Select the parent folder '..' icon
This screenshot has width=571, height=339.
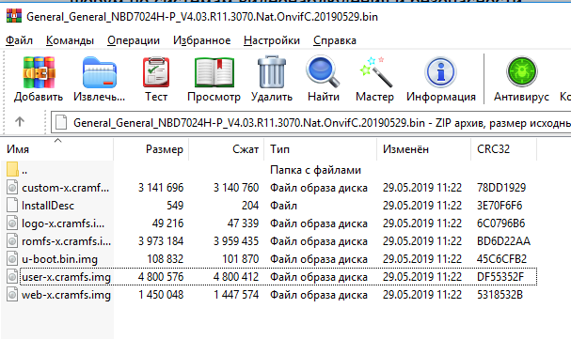(x=12, y=170)
